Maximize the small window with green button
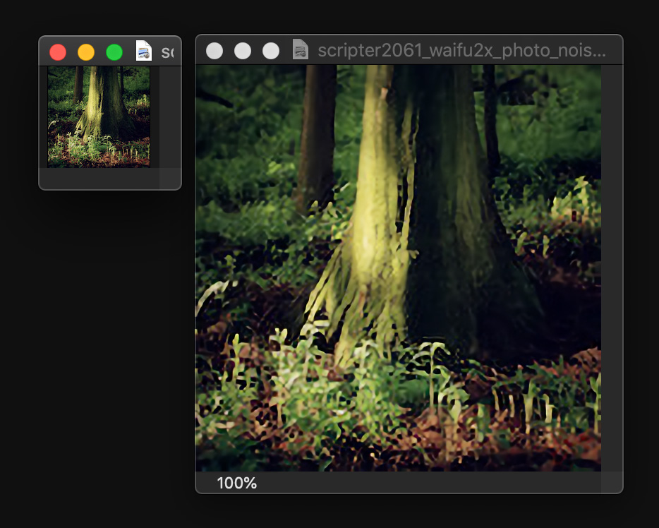The width and height of the screenshot is (659, 528). tap(114, 52)
